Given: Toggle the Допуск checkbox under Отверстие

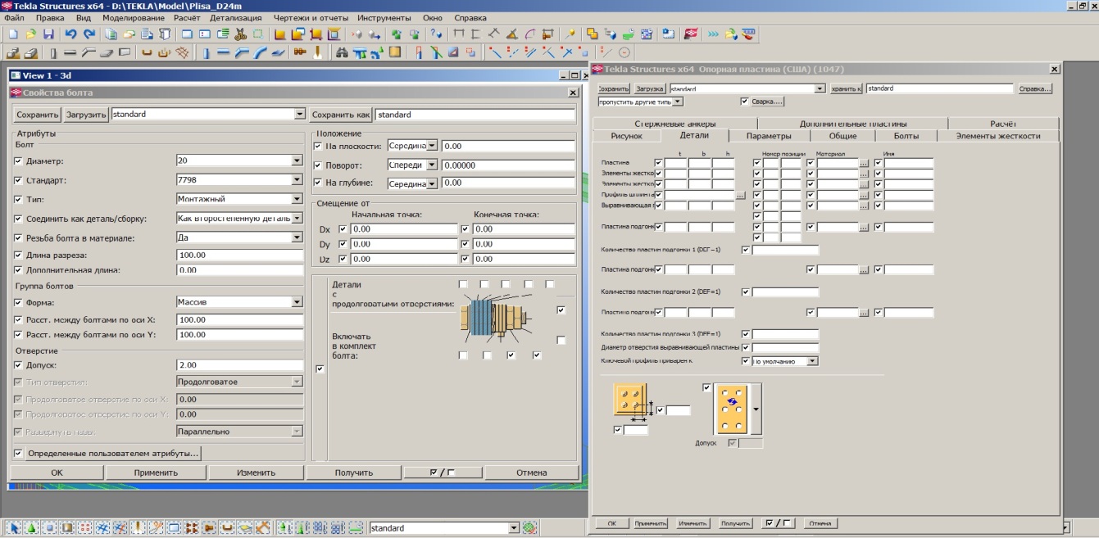Looking at the screenshot, I should point(19,365).
